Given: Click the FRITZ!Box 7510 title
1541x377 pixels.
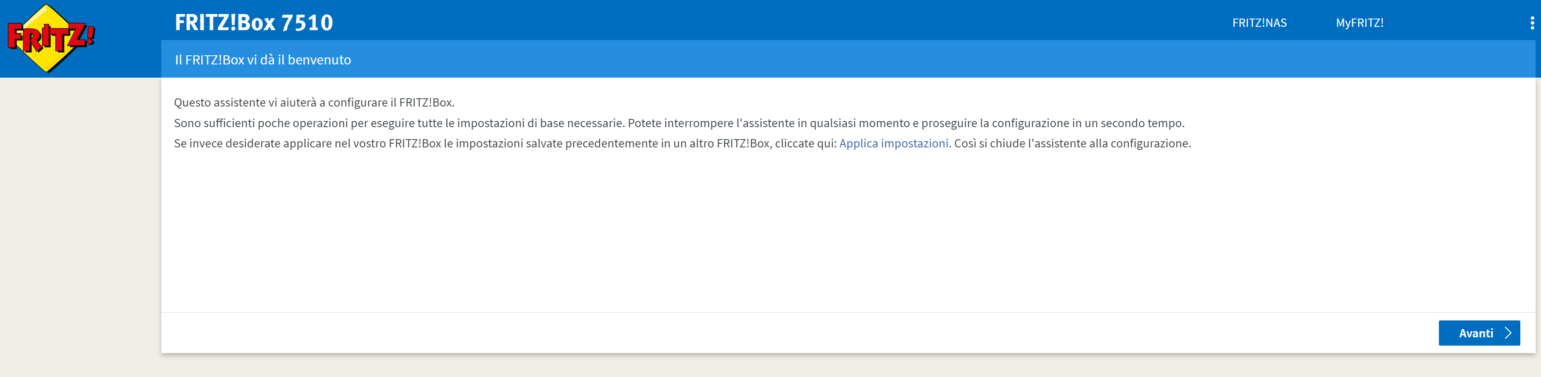Looking at the screenshot, I should coord(254,23).
